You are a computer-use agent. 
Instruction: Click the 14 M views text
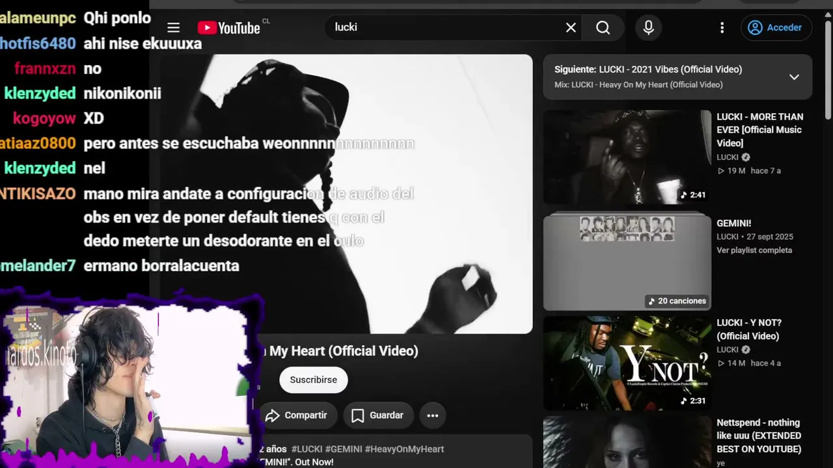tap(731, 363)
